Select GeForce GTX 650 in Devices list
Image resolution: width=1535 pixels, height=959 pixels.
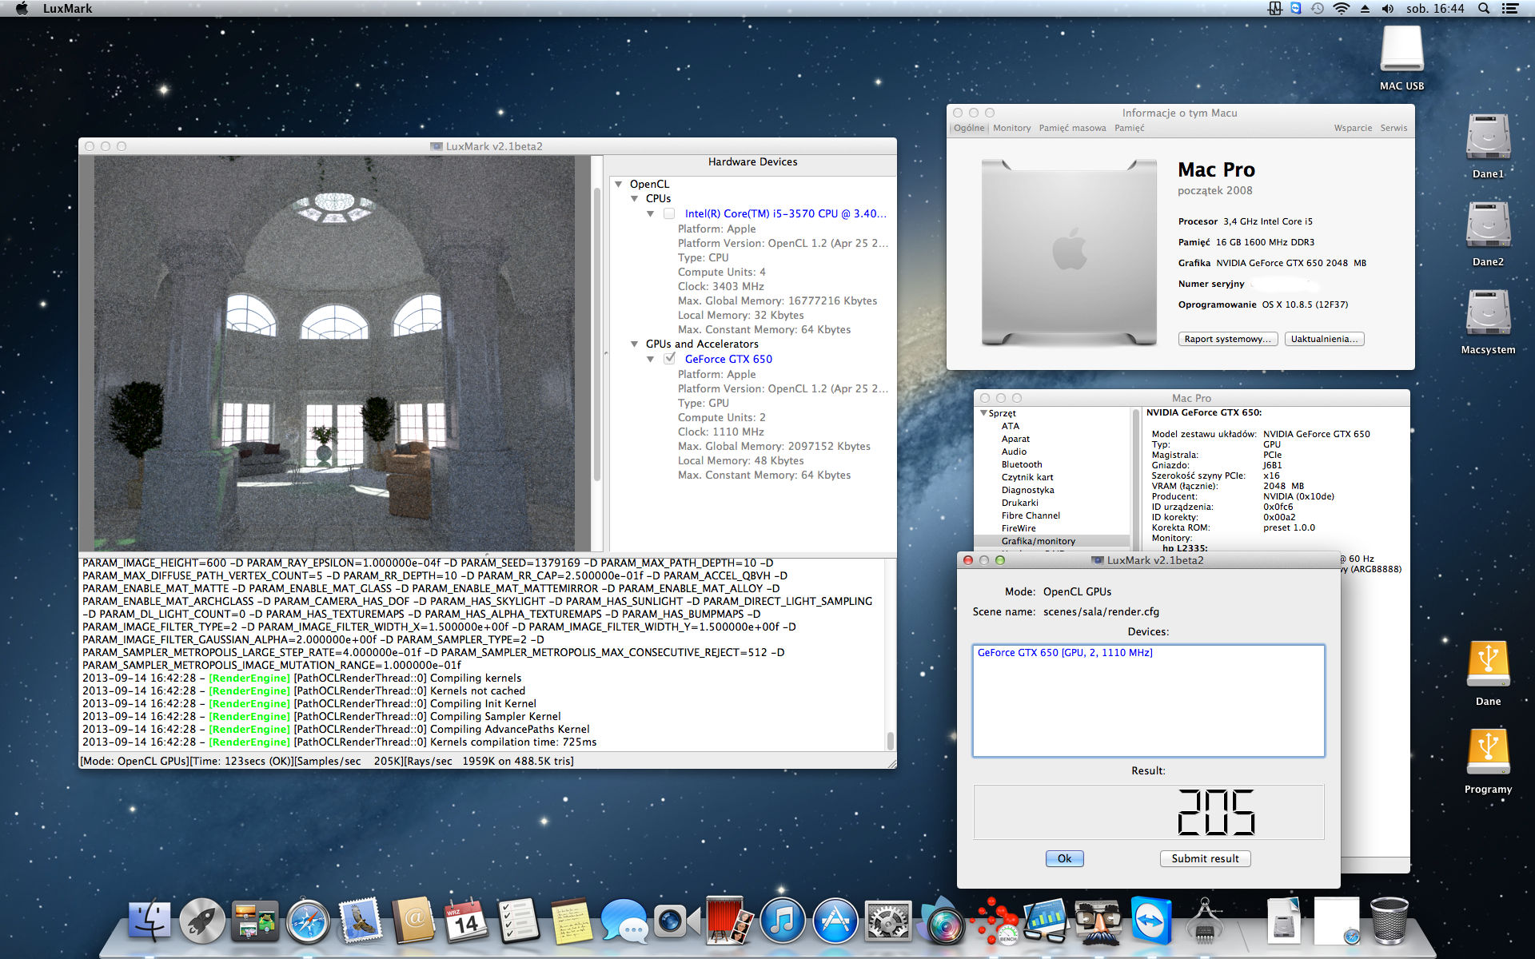(1065, 653)
